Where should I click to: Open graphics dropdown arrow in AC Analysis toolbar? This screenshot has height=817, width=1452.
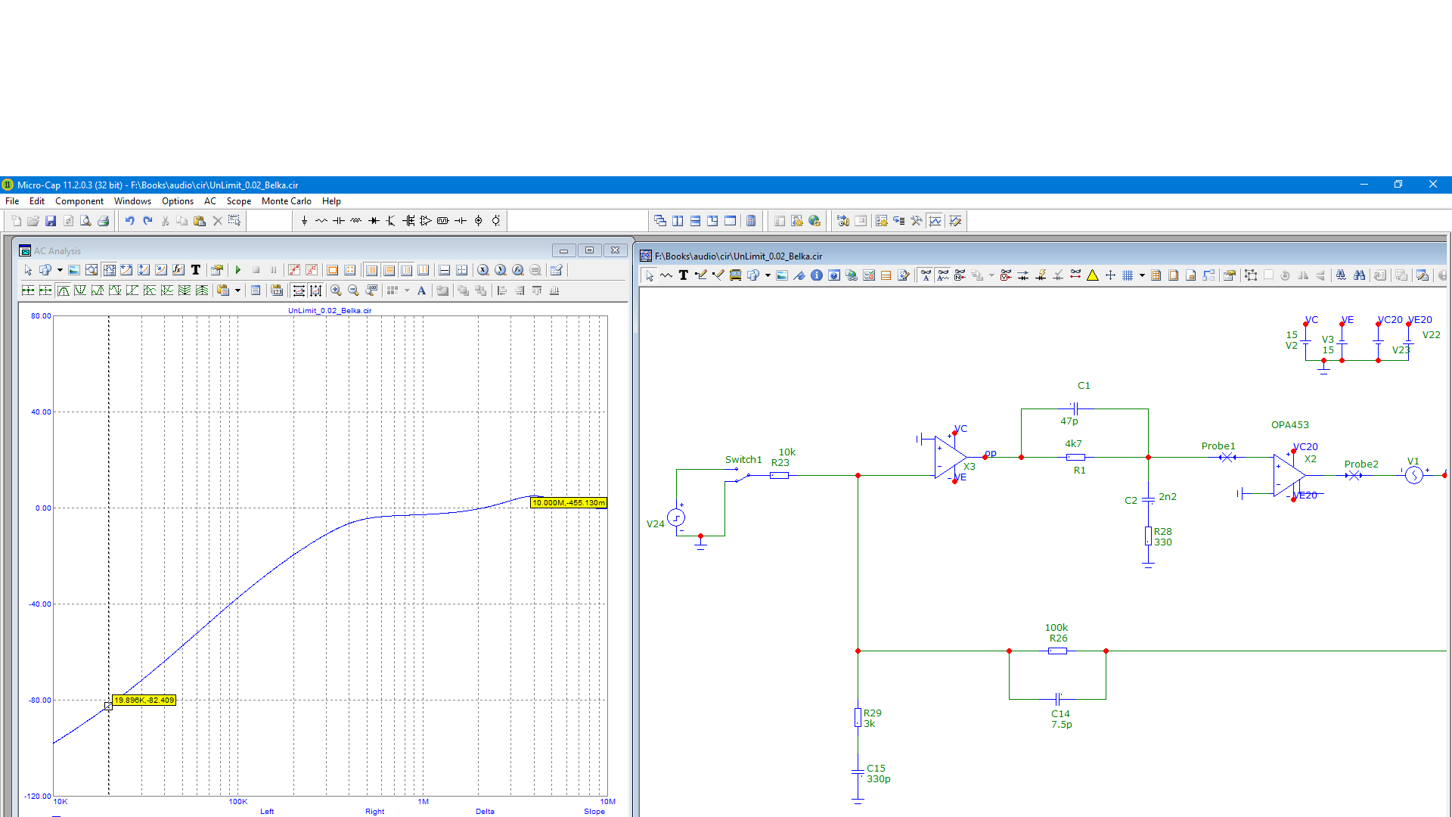[x=60, y=270]
